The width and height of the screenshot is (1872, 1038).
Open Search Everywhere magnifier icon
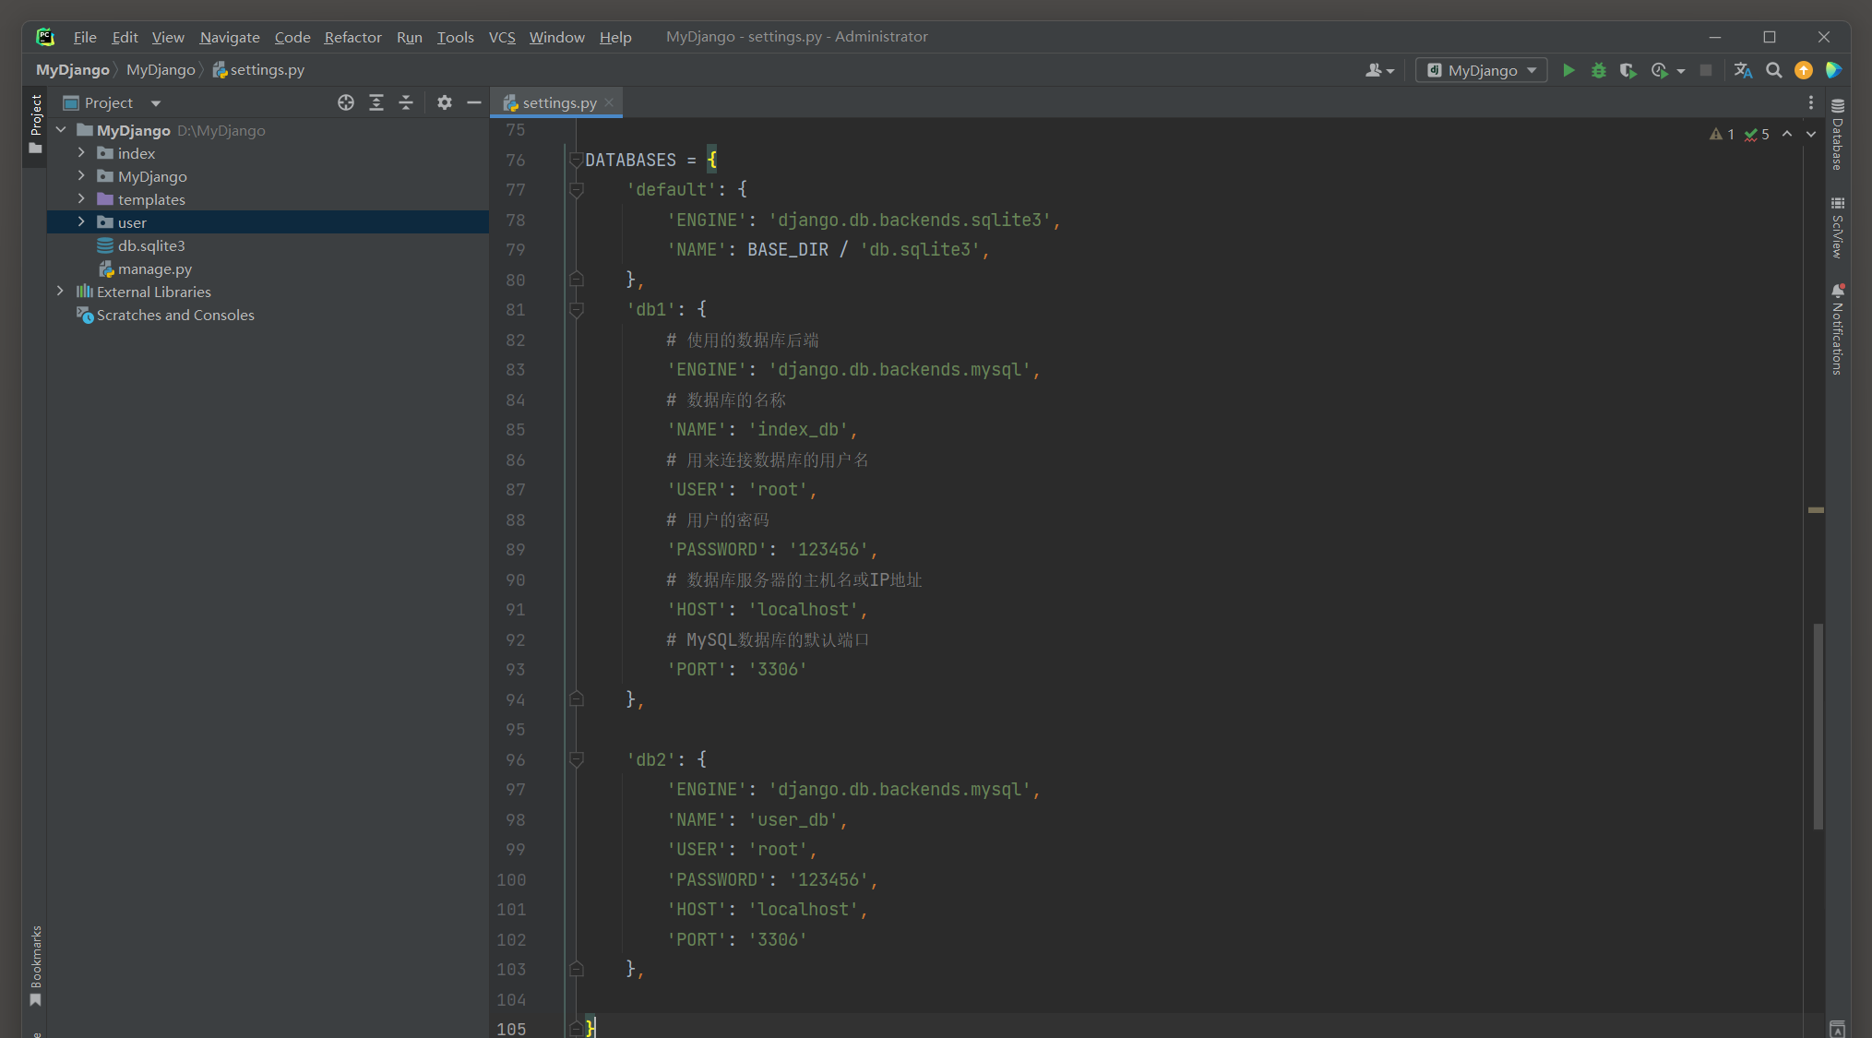point(1773,70)
